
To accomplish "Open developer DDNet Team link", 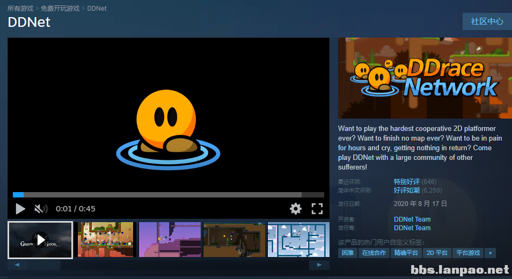I will 412,219.
